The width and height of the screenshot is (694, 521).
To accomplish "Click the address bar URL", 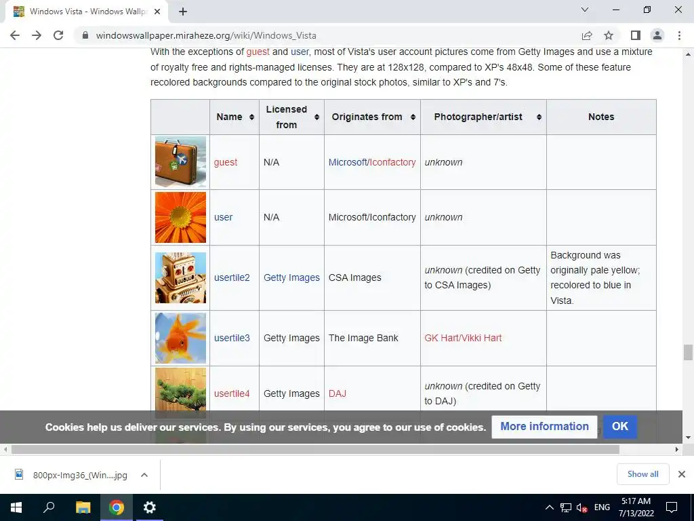I will tap(206, 35).
